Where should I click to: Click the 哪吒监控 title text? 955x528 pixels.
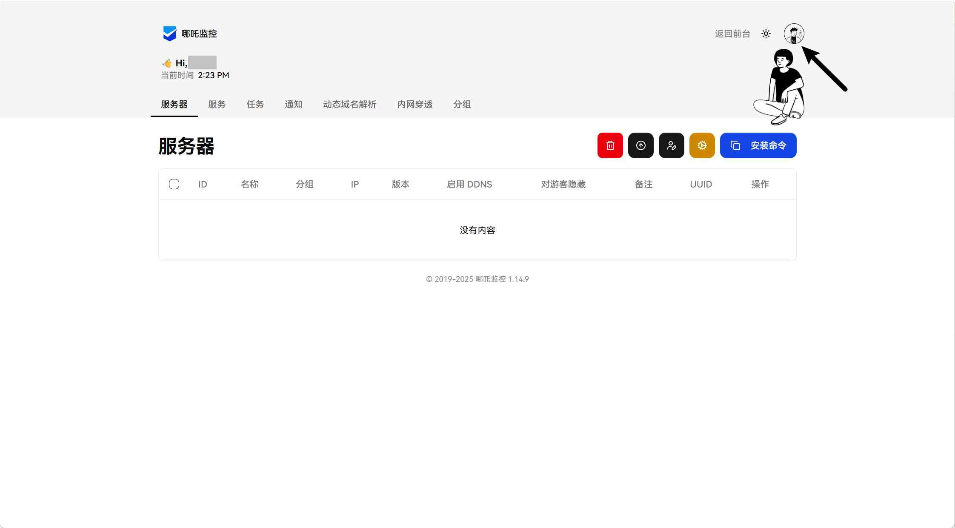pyautogui.click(x=199, y=34)
